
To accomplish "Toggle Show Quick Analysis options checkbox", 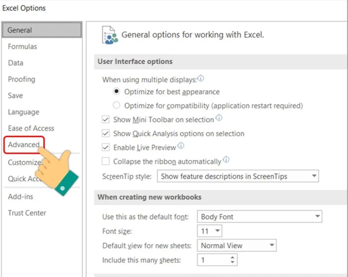I will point(105,134).
